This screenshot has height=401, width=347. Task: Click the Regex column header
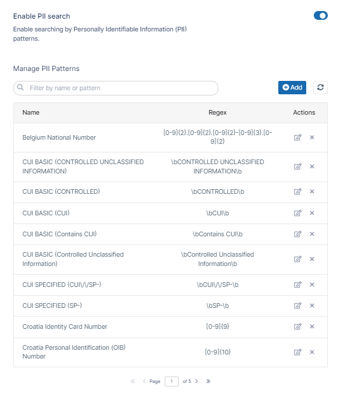coord(218,112)
